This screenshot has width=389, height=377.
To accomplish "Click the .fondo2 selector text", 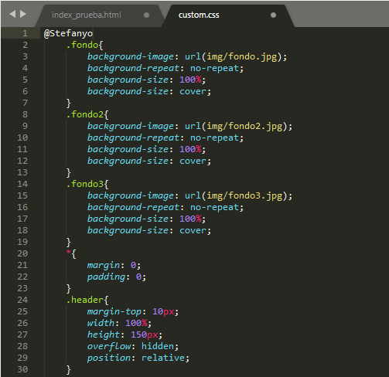I will (85, 114).
